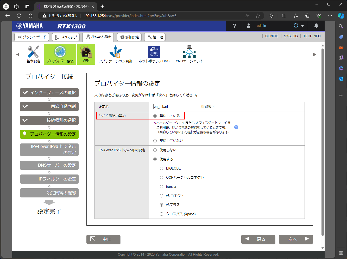Viewport: 347px width, 259px height.
Task: Open the 基本設定 tools icon
Action: 33,52
